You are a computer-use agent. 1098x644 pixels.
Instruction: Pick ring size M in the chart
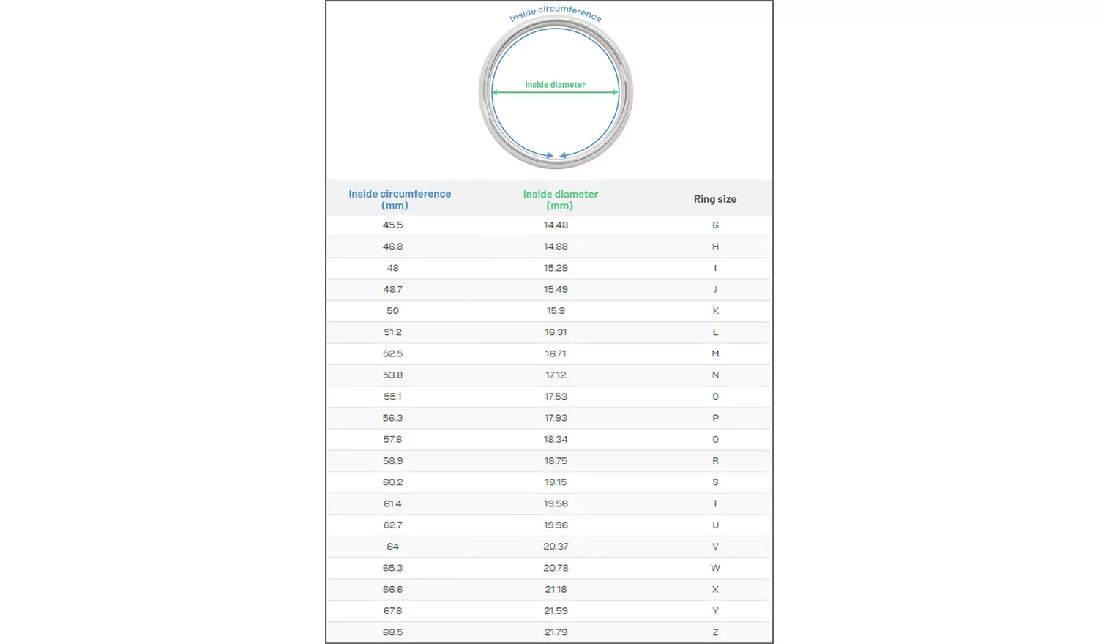coord(715,353)
